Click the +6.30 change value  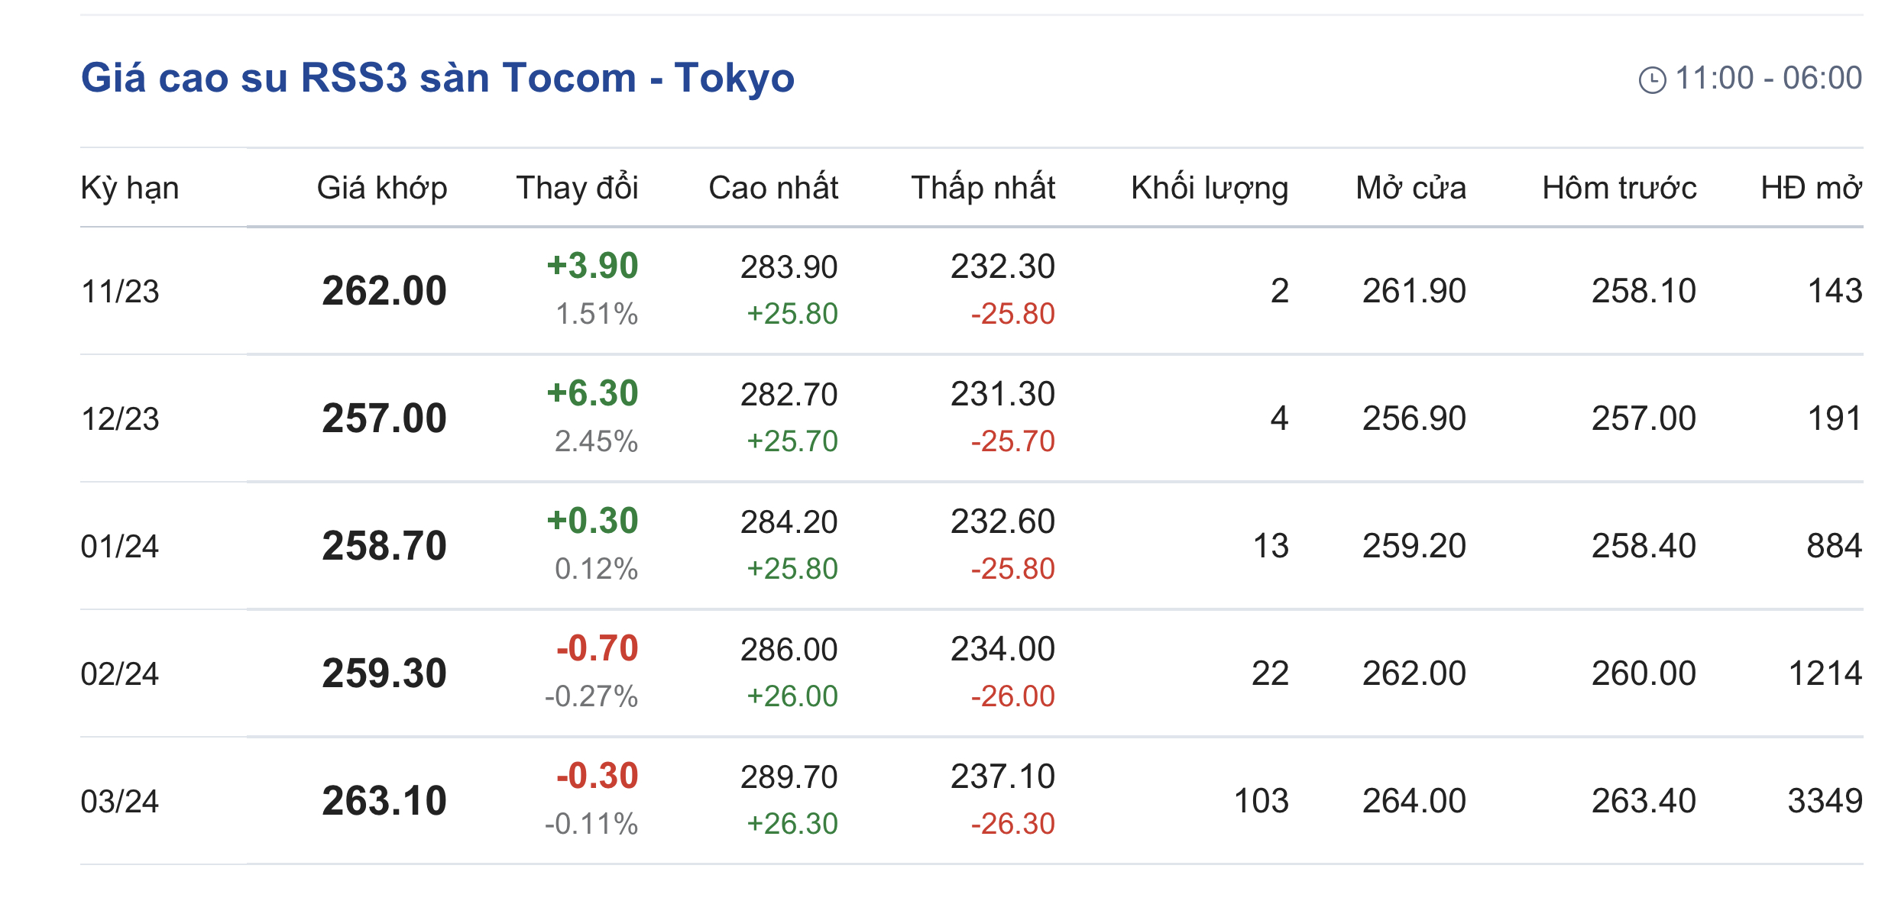click(x=592, y=393)
